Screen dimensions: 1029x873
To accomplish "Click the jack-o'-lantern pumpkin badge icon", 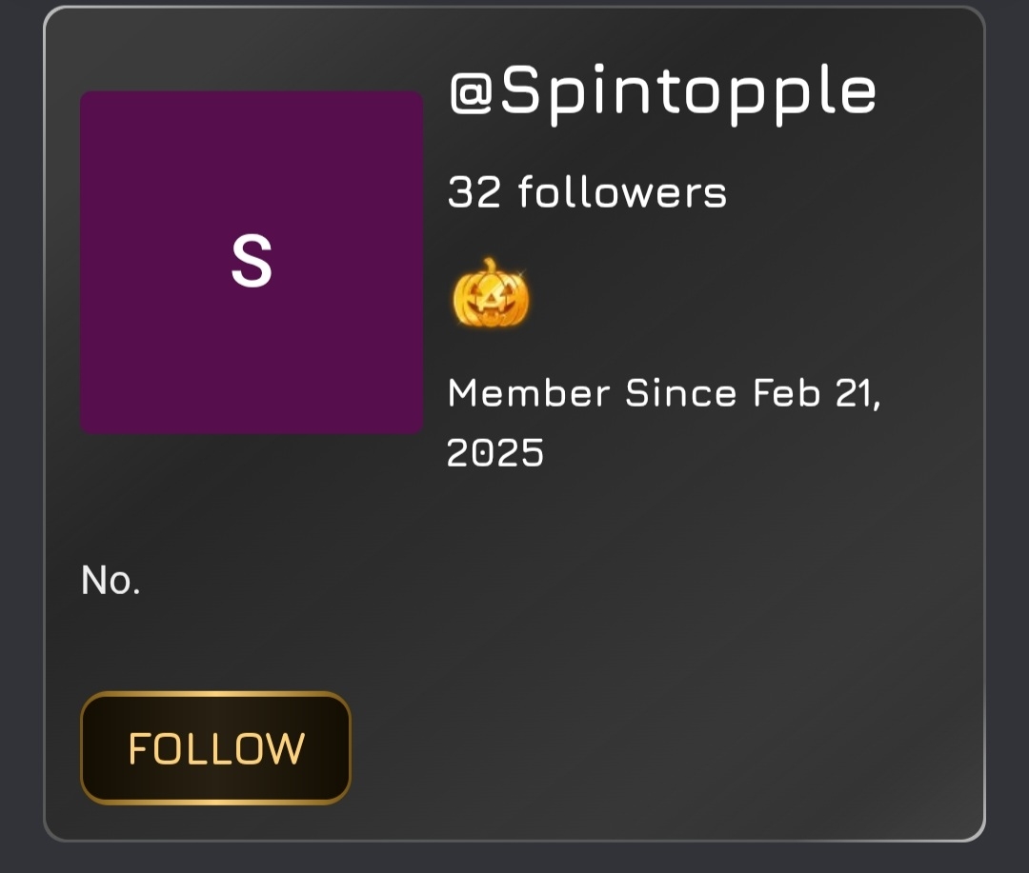I will (491, 293).
